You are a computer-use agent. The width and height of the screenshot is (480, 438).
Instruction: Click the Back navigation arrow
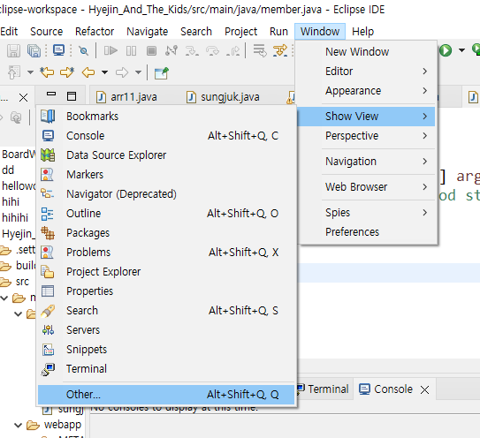click(x=88, y=72)
